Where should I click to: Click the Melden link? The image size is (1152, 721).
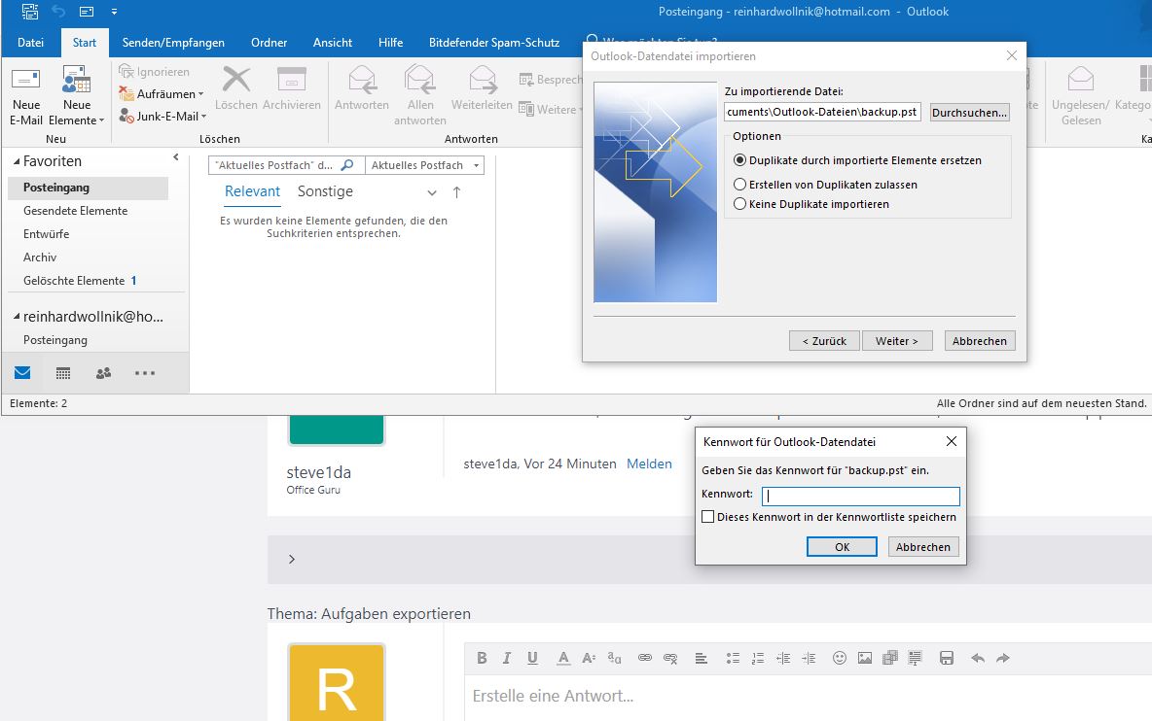(650, 463)
